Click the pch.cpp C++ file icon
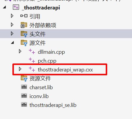 tap(32, 60)
